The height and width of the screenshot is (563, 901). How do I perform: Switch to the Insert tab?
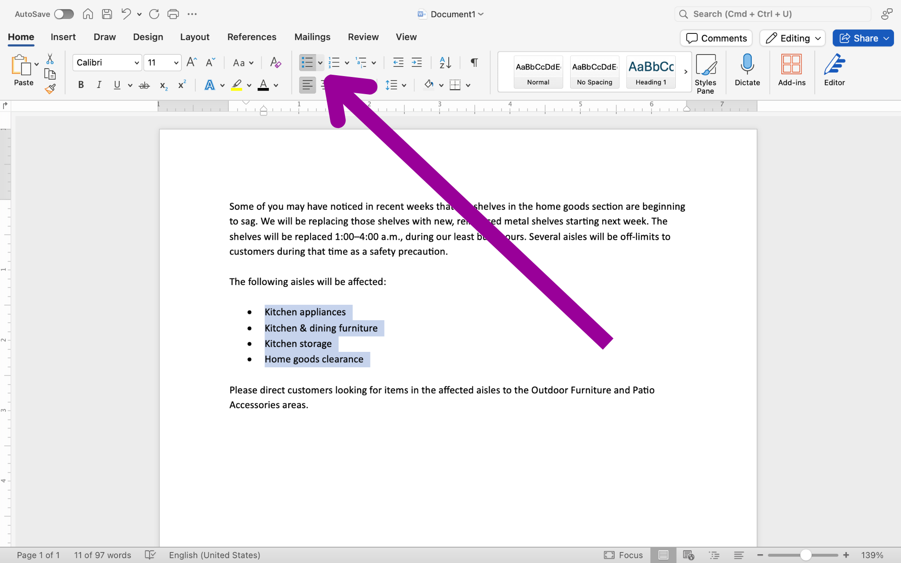coord(63,37)
